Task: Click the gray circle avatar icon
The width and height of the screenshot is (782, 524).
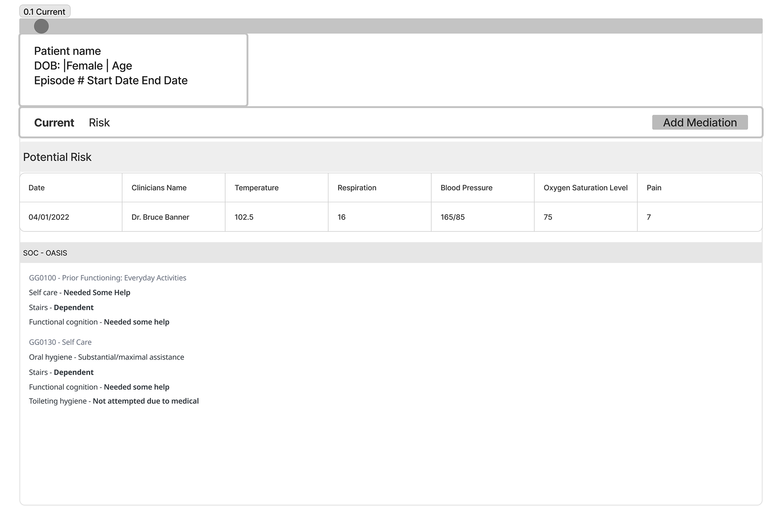Action: pos(41,26)
